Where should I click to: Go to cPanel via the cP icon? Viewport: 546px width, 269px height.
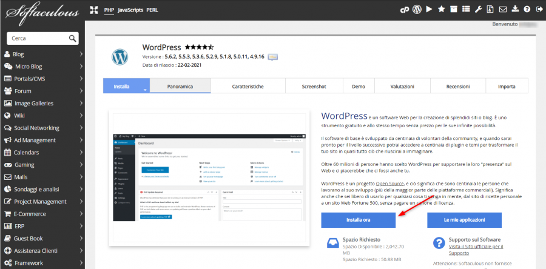[x=404, y=10]
